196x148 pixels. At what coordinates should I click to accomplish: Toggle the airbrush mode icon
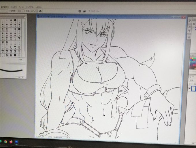click(x=40, y=11)
